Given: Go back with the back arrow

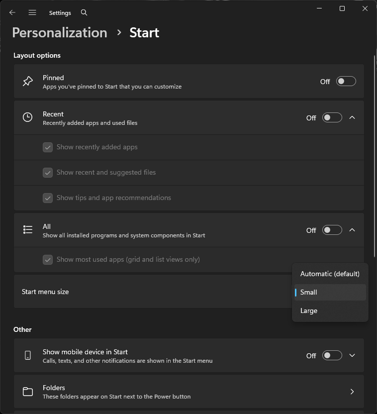Looking at the screenshot, I should [x=12, y=12].
